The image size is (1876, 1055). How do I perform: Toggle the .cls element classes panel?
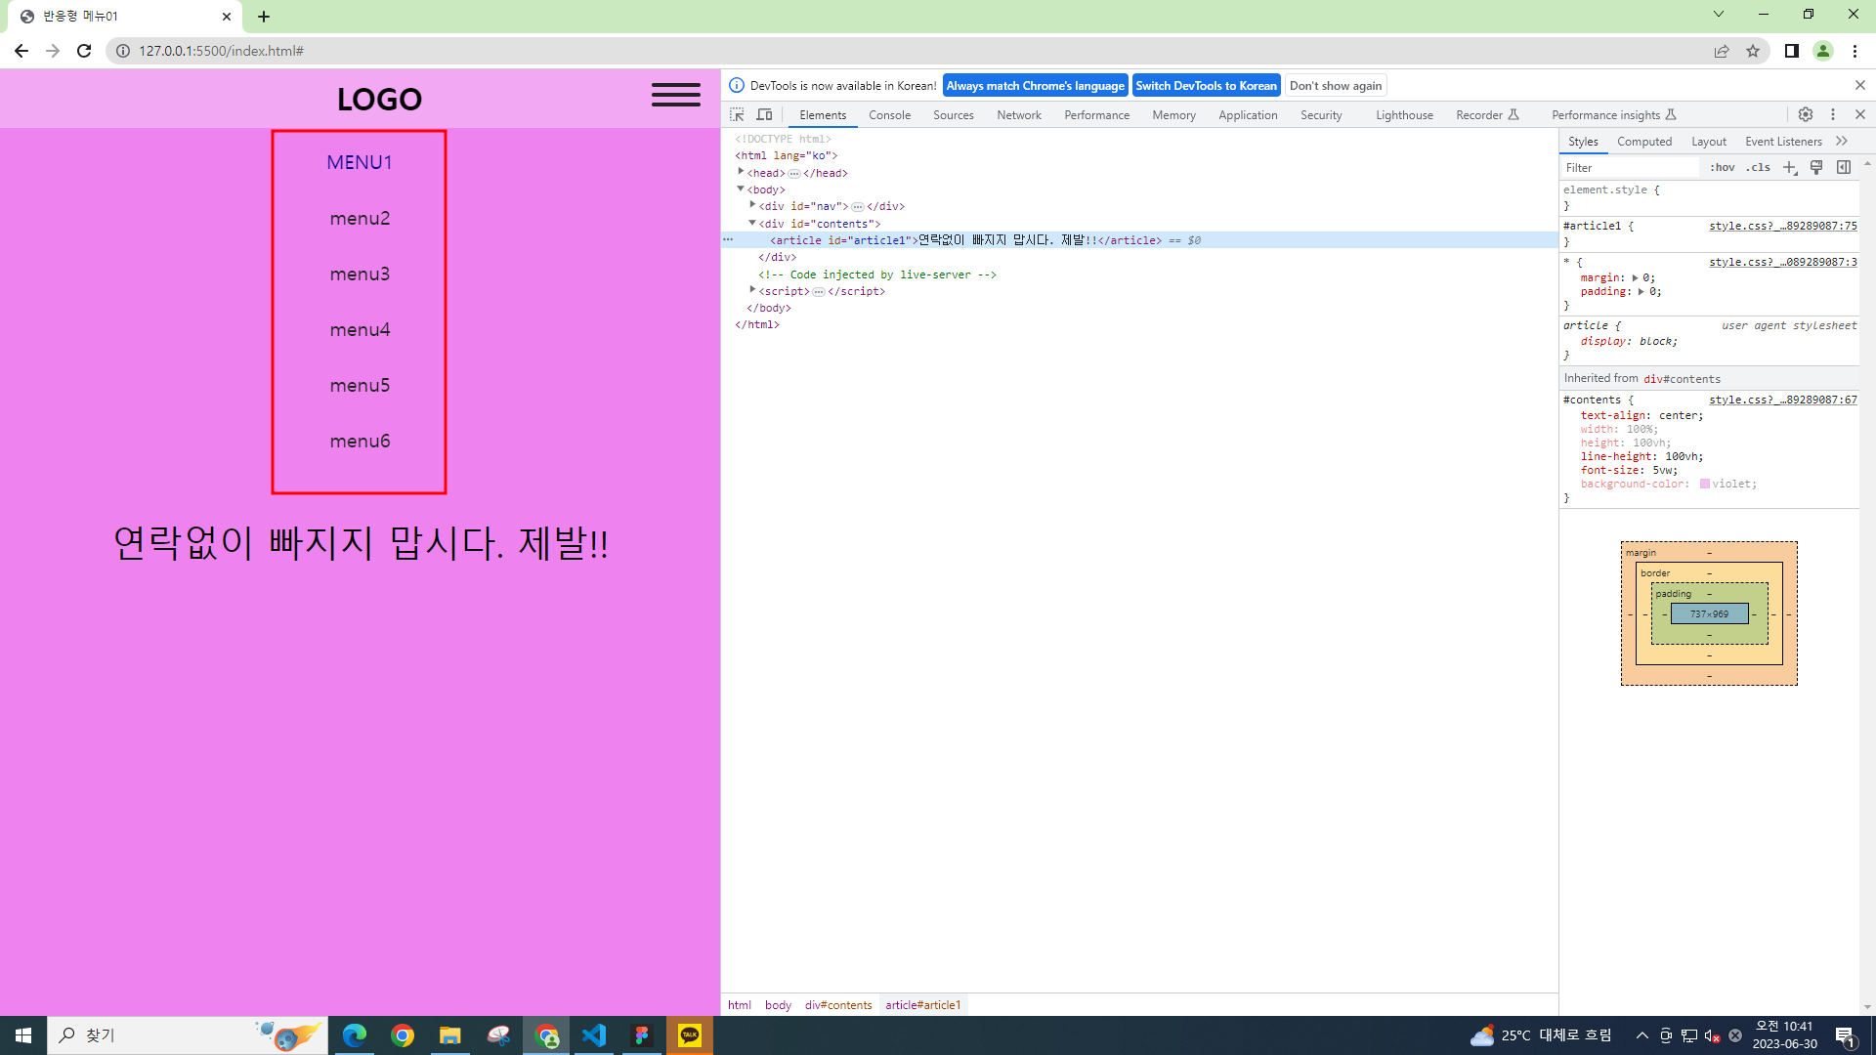1759,167
